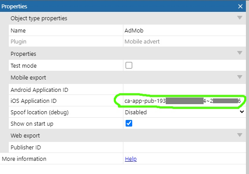Collapse the Mobile export section
Viewport: 249px width, 174px height.
coord(240,77)
